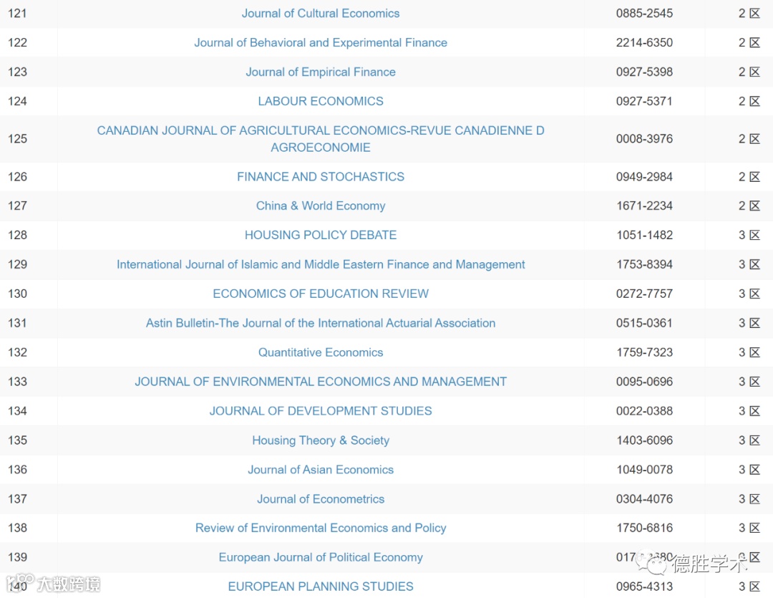Viewport: 773px width, 598px height.
Task: Open Canadian Journal of Agricultural Economics link
Action: pos(321,139)
